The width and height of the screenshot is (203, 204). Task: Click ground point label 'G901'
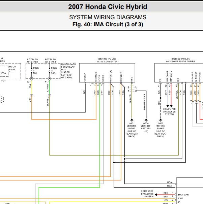pyautogui.click(x=132, y=123)
